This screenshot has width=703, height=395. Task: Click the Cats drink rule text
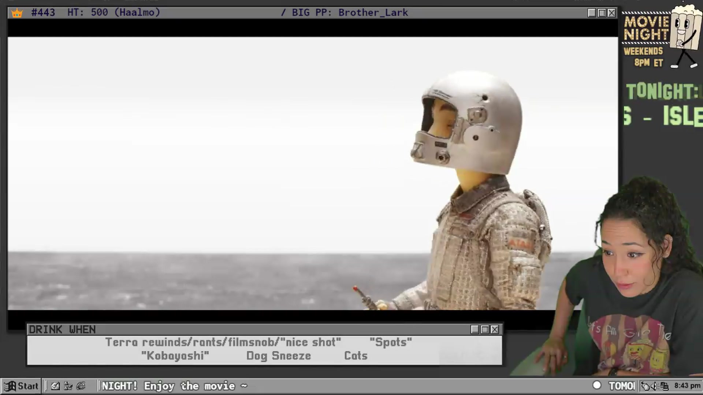click(x=356, y=355)
